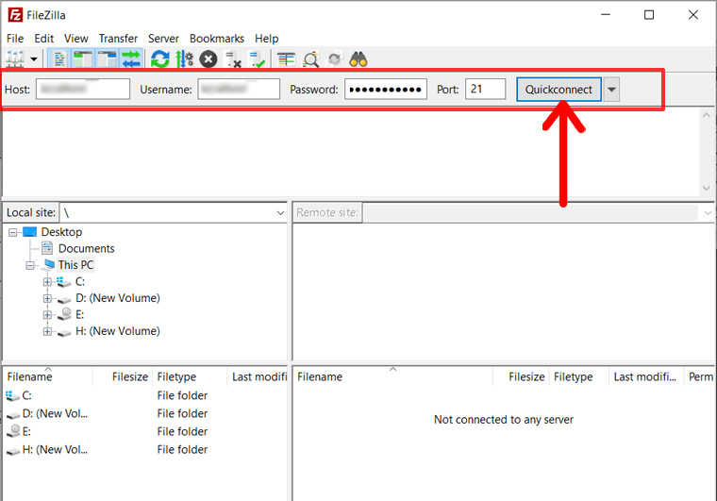Maximize the FileZilla window
This screenshot has width=717, height=501.
pyautogui.click(x=649, y=15)
